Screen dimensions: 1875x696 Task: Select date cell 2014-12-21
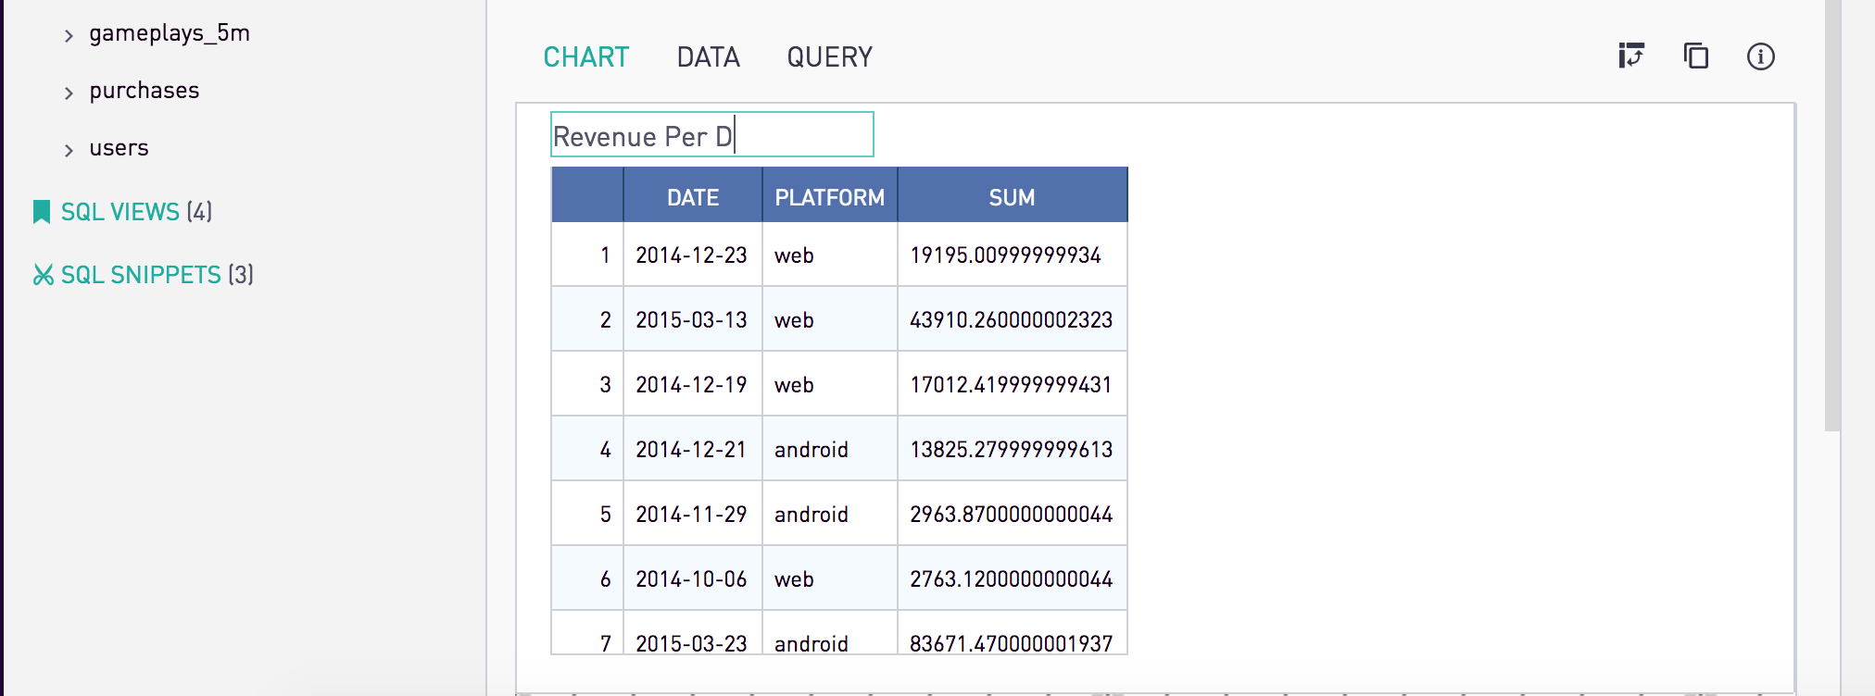691,449
